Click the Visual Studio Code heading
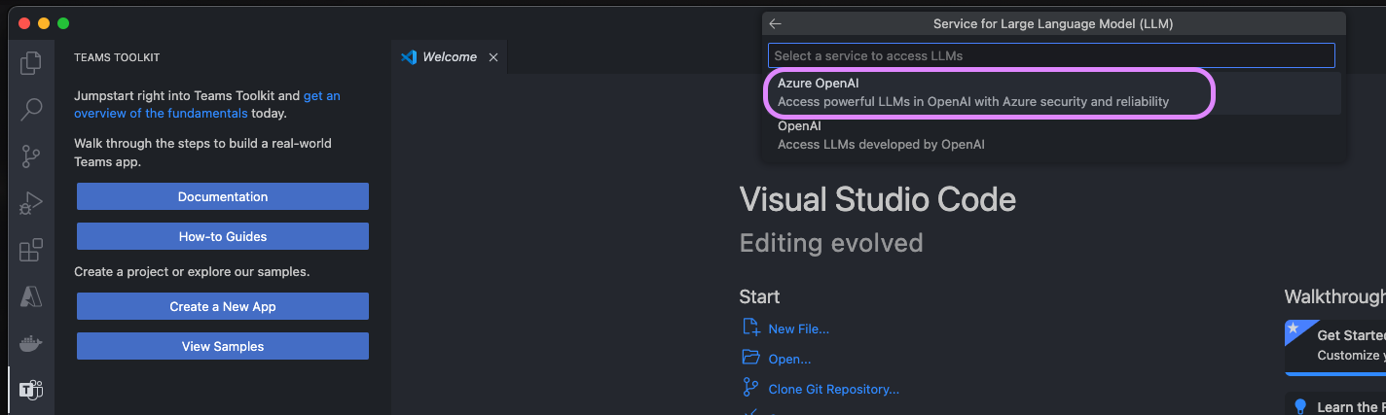Screen dimensions: 1386x415 [878, 200]
